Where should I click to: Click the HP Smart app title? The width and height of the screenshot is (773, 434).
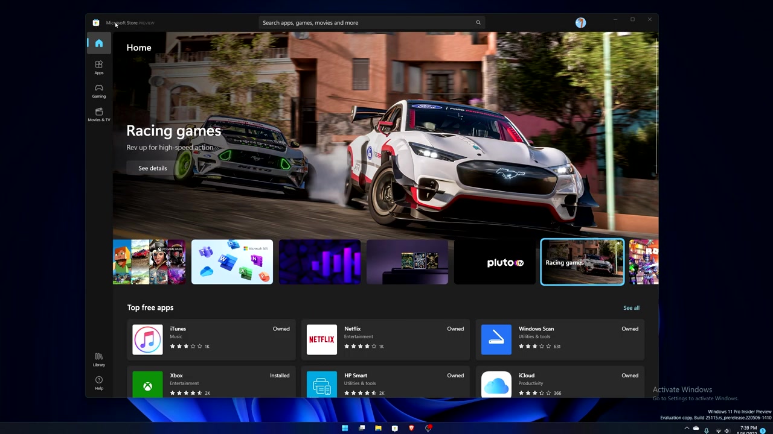356,376
